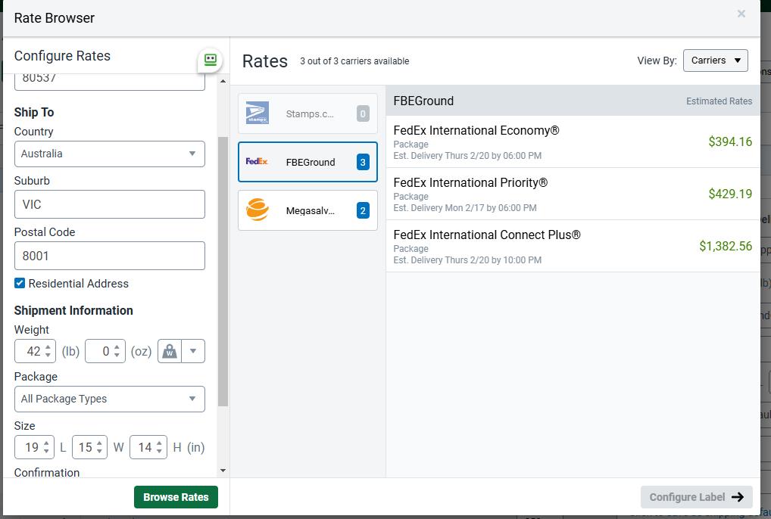Click the Shipment Information heading
The image size is (771, 519).
73,310
